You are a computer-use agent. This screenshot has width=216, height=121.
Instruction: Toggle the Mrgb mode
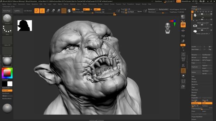pos(78,9)
